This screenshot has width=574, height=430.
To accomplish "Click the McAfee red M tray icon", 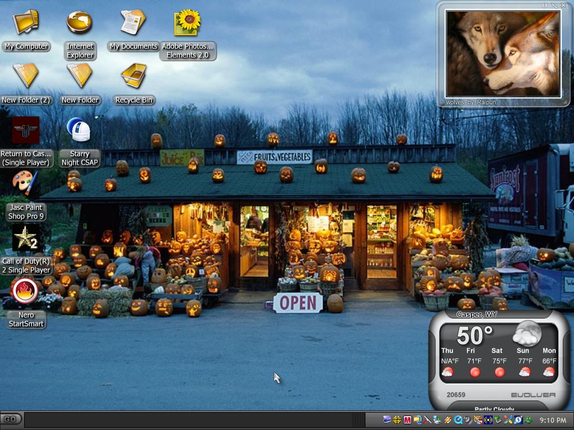I will [x=407, y=420].
